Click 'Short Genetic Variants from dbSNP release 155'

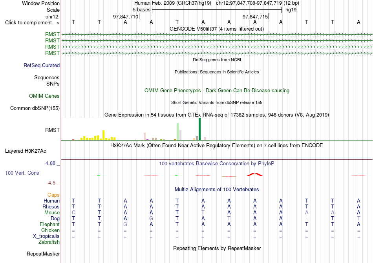[x=217, y=102]
